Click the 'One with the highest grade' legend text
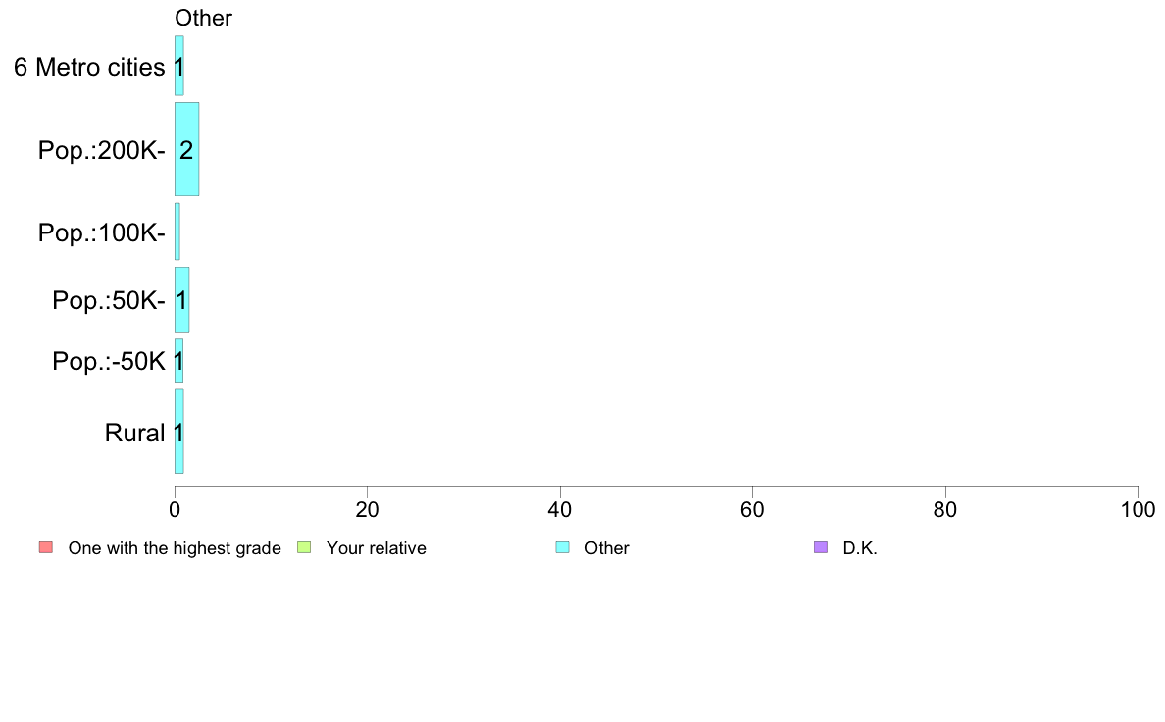The height and width of the screenshot is (722, 1165). coord(175,548)
